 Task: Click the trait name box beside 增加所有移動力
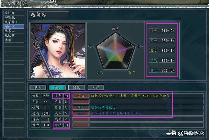coord(81,108)
